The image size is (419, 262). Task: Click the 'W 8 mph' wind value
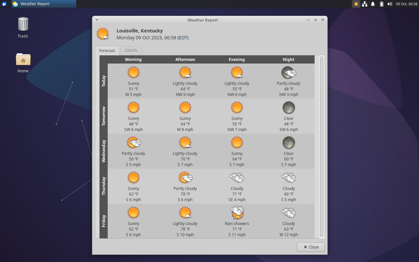tap(185, 130)
